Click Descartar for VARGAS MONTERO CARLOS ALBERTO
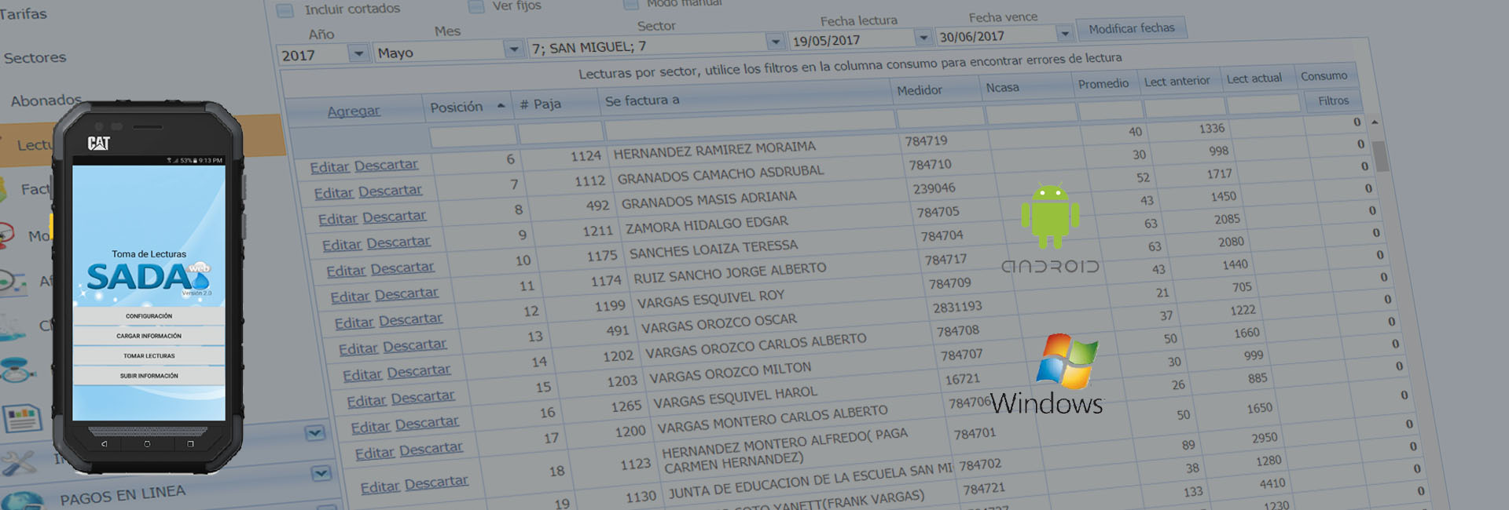Image resolution: width=1509 pixels, height=510 pixels. point(431,450)
